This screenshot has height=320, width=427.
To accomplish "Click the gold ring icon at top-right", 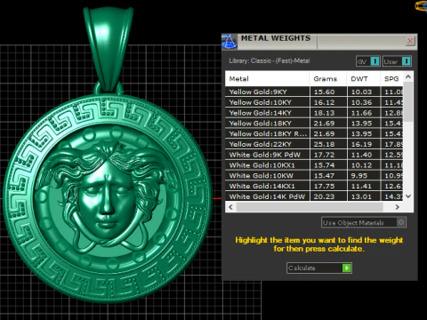I will click(x=421, y=6).
